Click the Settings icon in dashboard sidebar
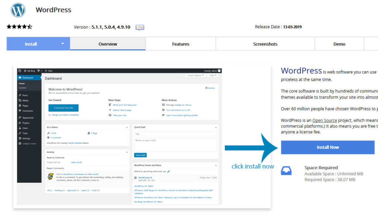This screenshot has height=223, width=378. pos(20,138)
